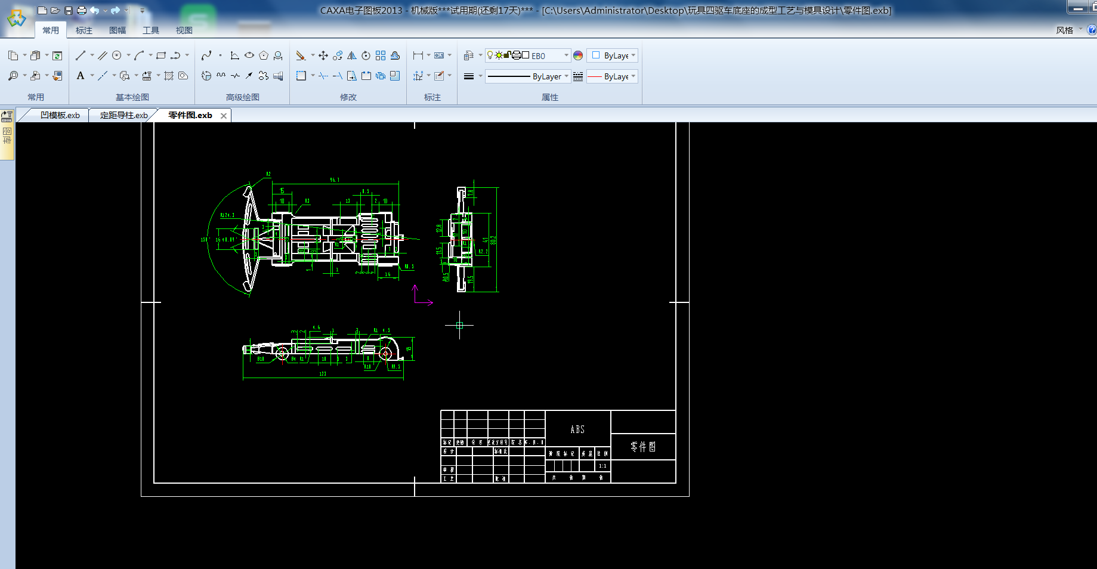Open the red line ByLayer dropdown

pyautogui.click(x=633, y=76)
